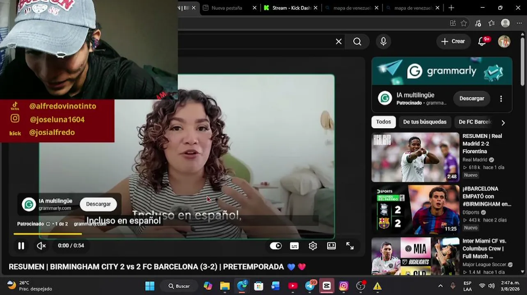Open the split screen icon in address bar

453,23
